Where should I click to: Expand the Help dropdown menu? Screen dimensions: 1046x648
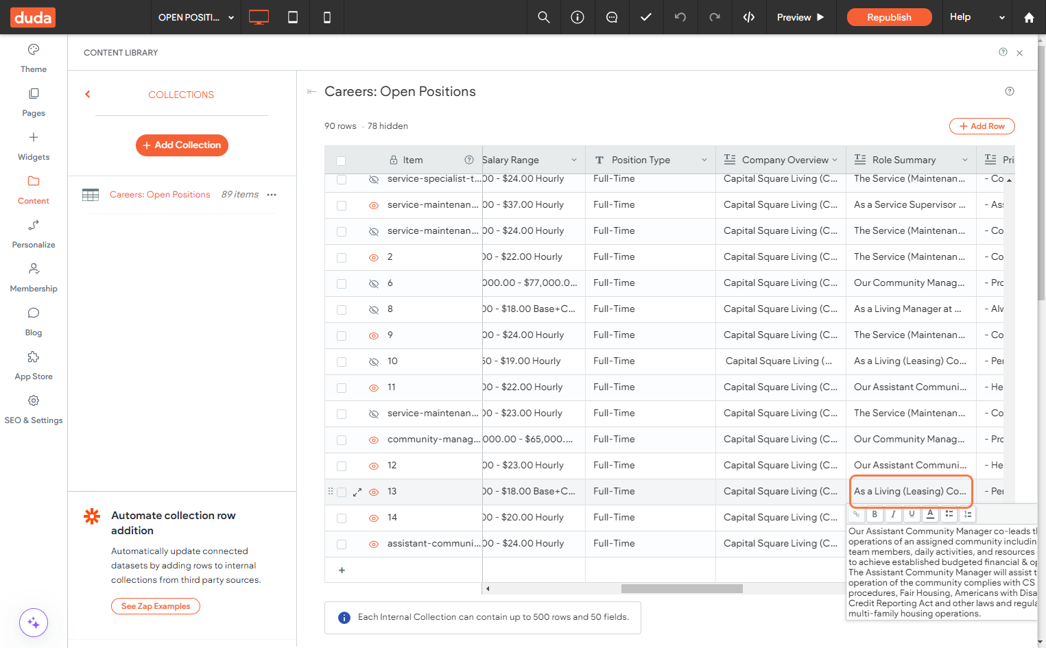977,17
